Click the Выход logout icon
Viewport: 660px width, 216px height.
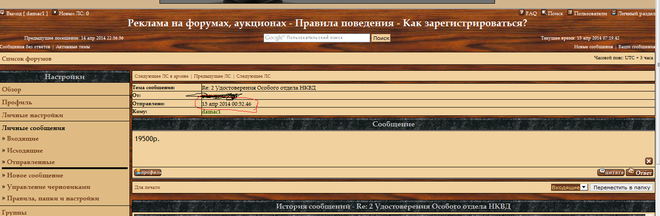[x=2, y=13]
